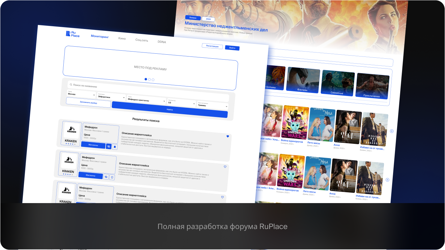Select the second carousel dot under the ad banner
This screenshot has height=250, width=445.
click(150, 80)
